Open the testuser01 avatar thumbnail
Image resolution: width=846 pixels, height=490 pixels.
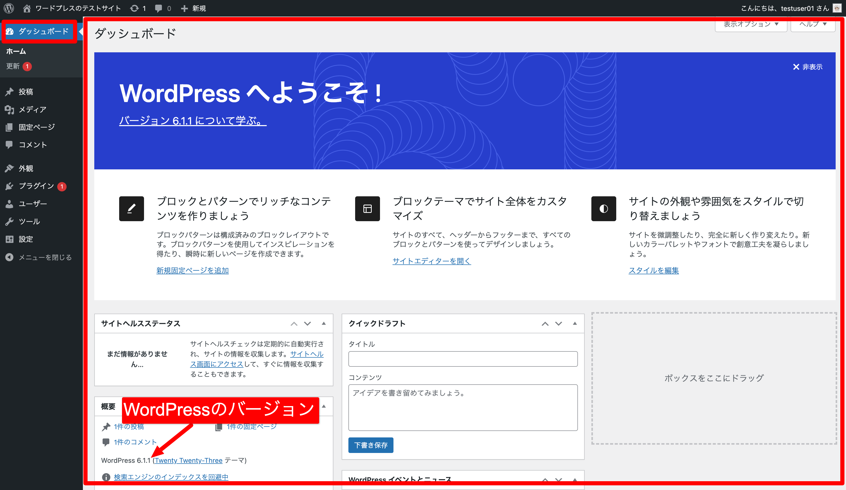tap(837, 8)
